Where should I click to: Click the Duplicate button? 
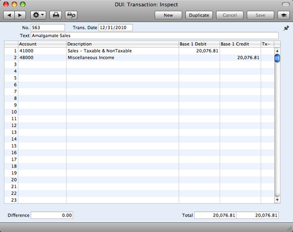[199, 15]
